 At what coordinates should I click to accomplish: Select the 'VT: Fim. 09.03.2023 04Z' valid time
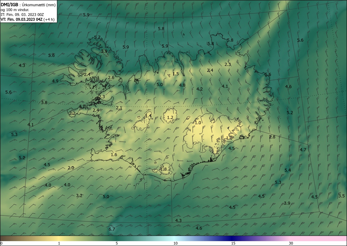tap(22, 19)
